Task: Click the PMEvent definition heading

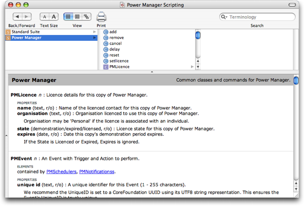Action: (21, 158)
